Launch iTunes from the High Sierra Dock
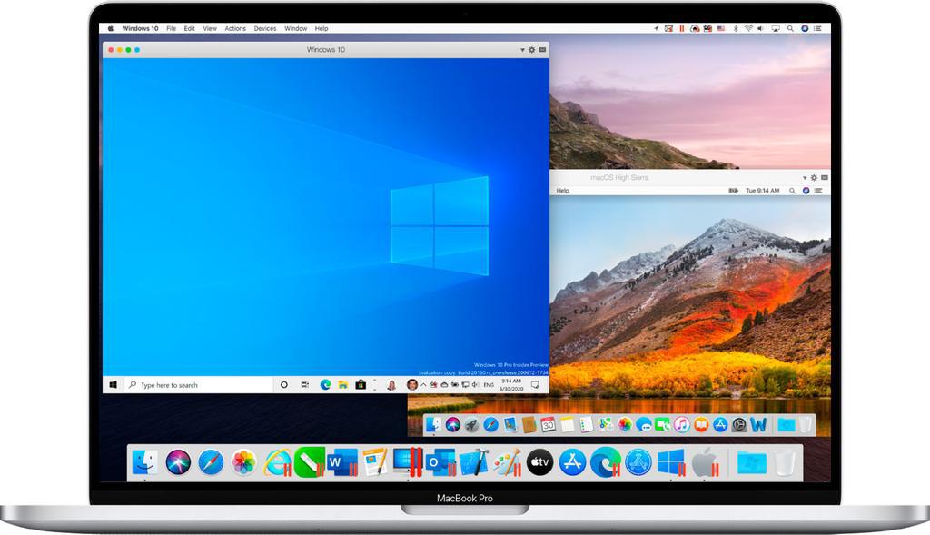This screenshot has height=535, width=930. coord(682,425)
